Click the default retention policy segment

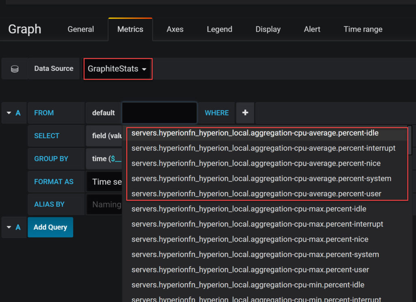(104, 113)
